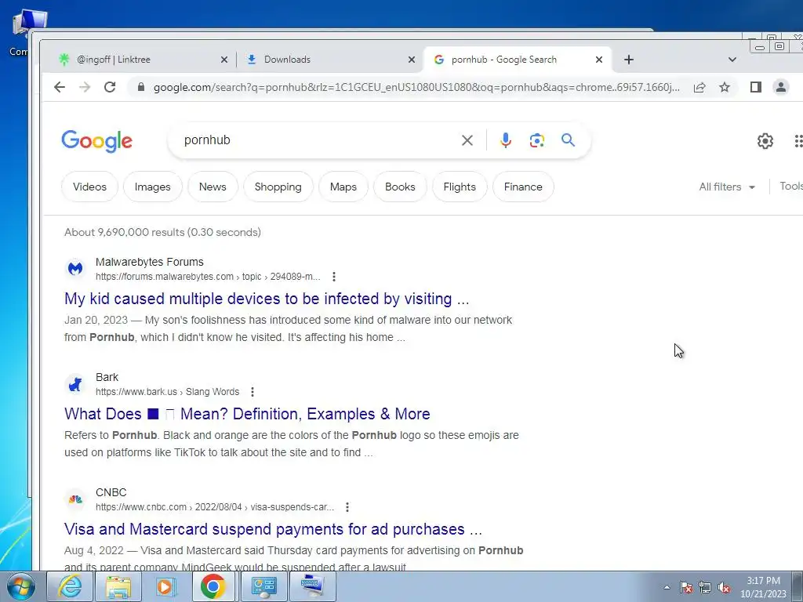Select the pornhub Google Search tab
The image size is (803, 602).
[518, 60]
